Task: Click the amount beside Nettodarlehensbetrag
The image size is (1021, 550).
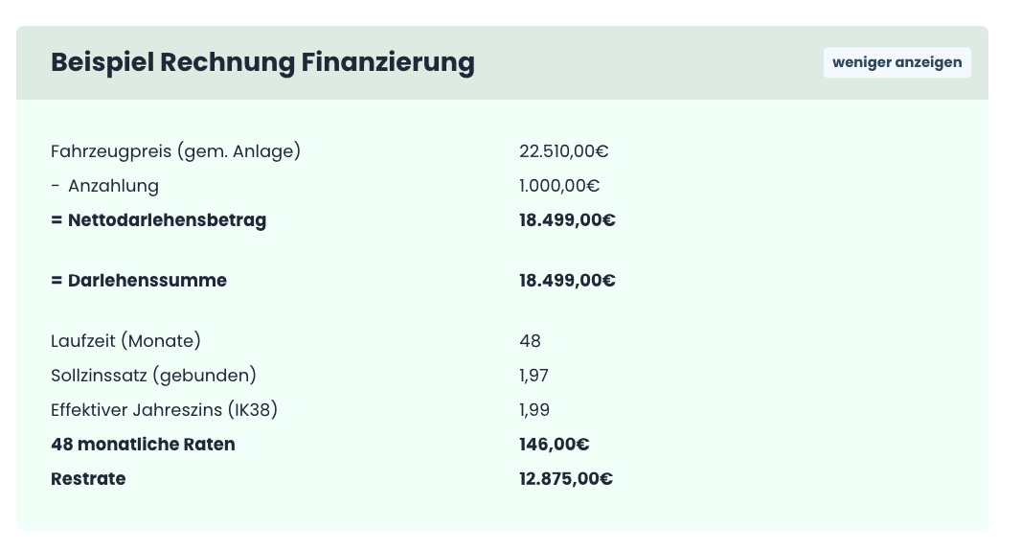Action: click(x=567, y=220)
